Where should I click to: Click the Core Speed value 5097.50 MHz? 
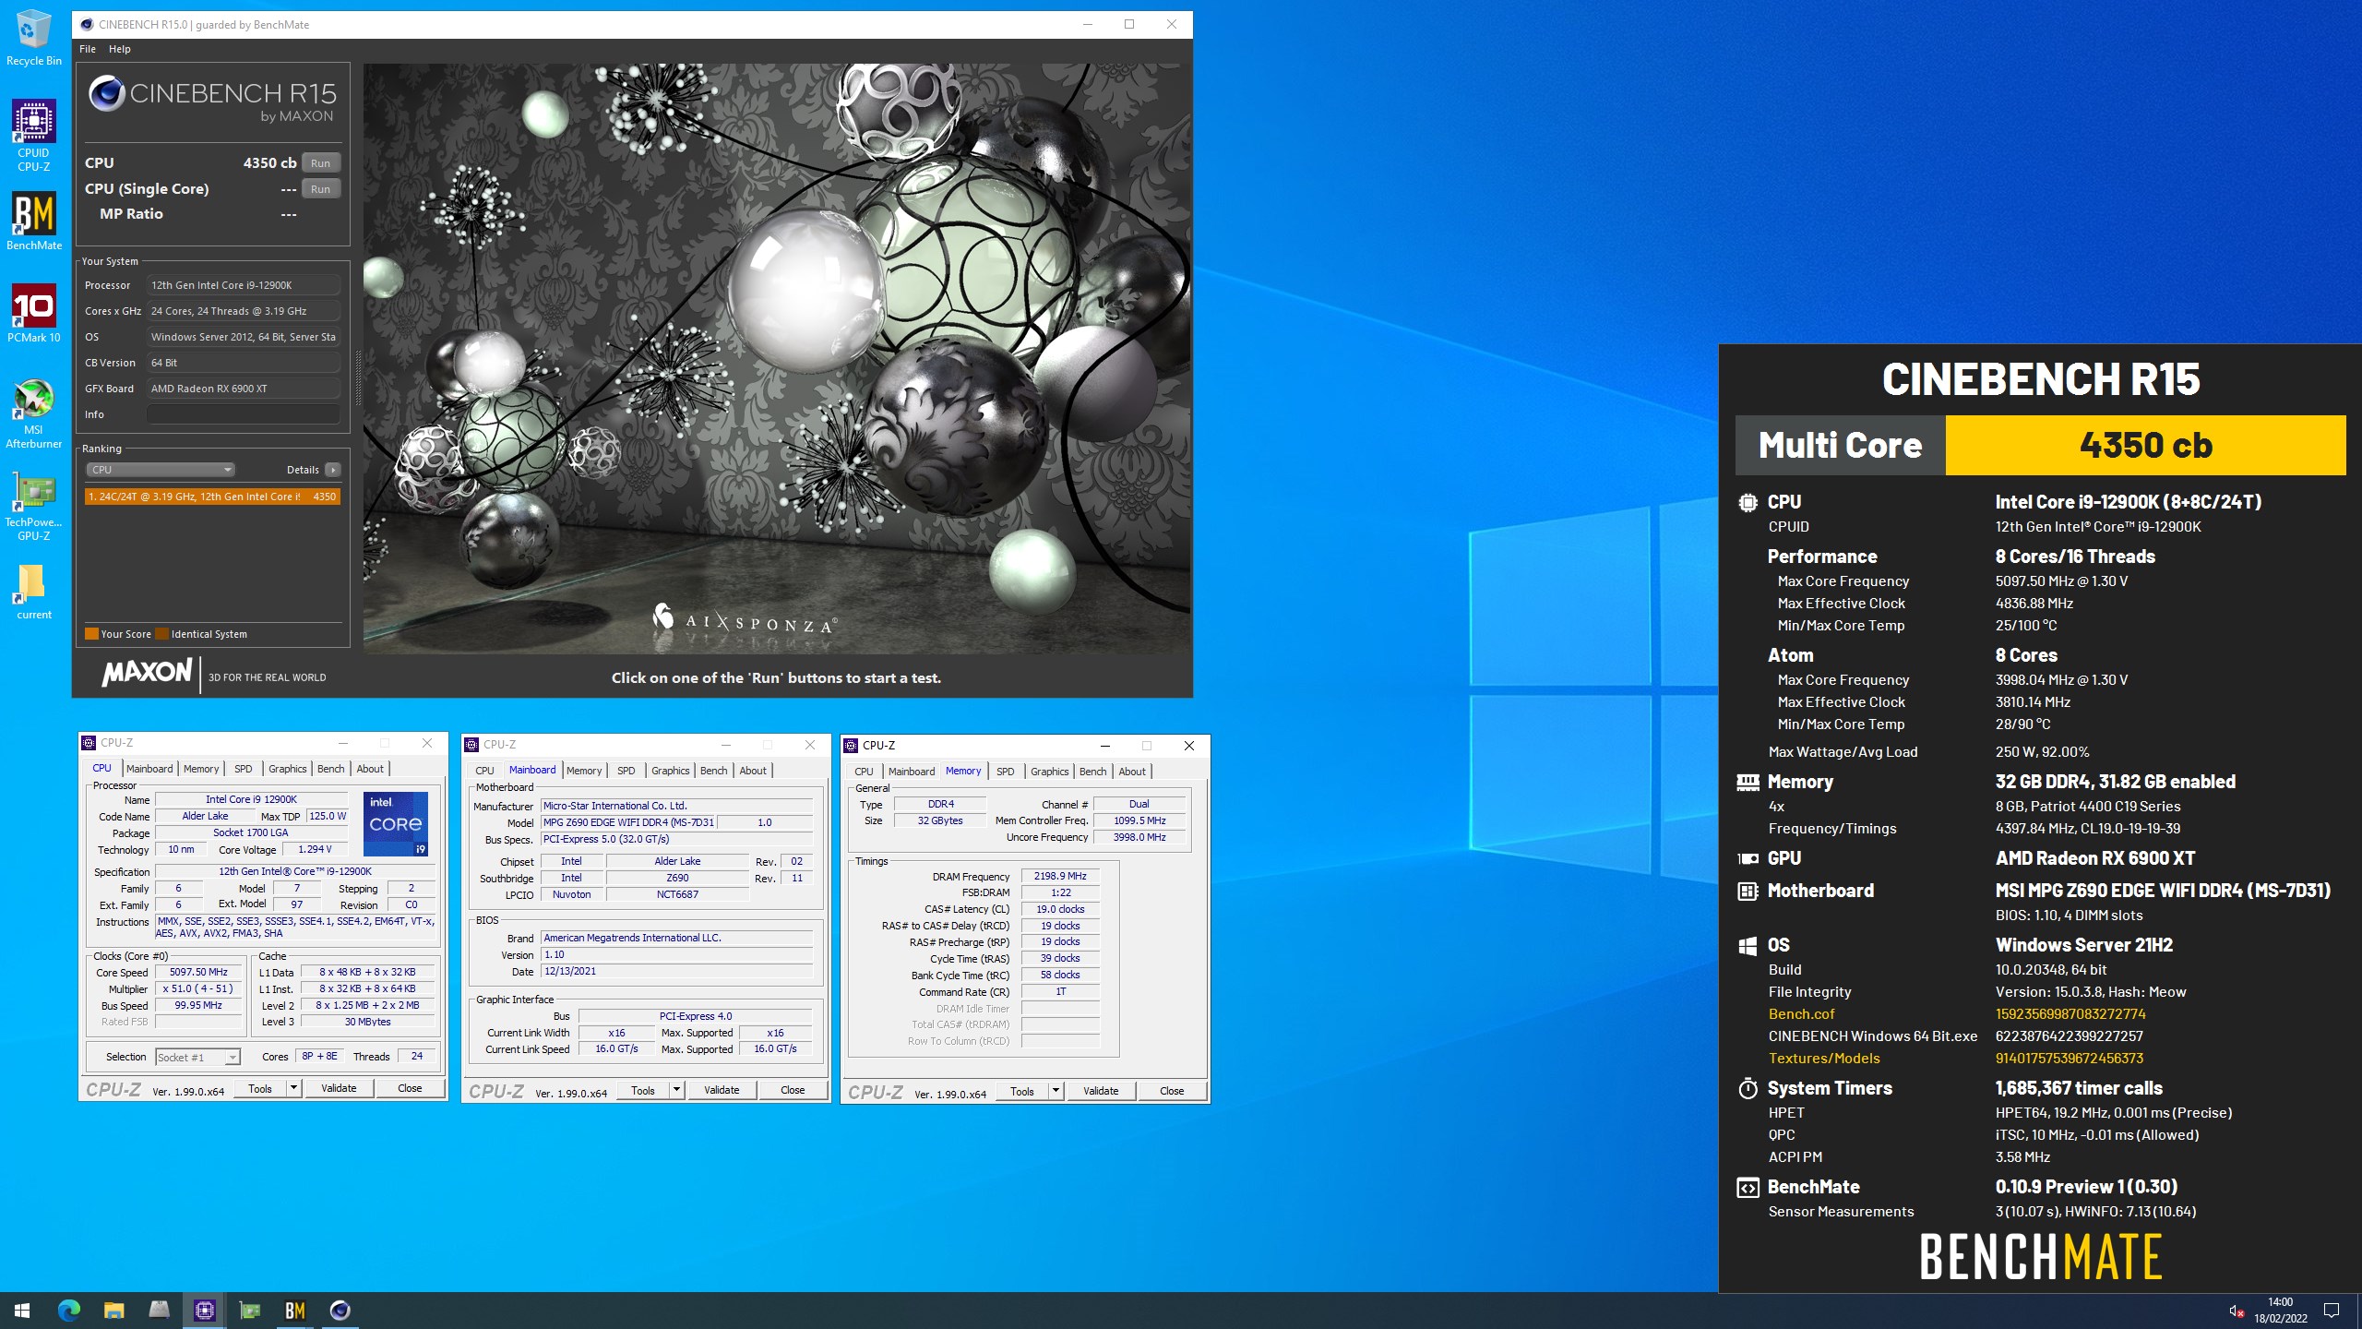click(198, 972)
